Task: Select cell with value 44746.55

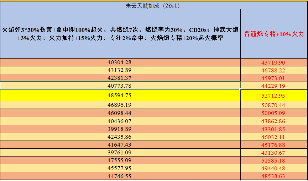Action: [x=120, y=176]
